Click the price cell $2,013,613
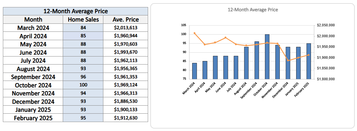Screen dimensions: 357x131 [126, 28]
